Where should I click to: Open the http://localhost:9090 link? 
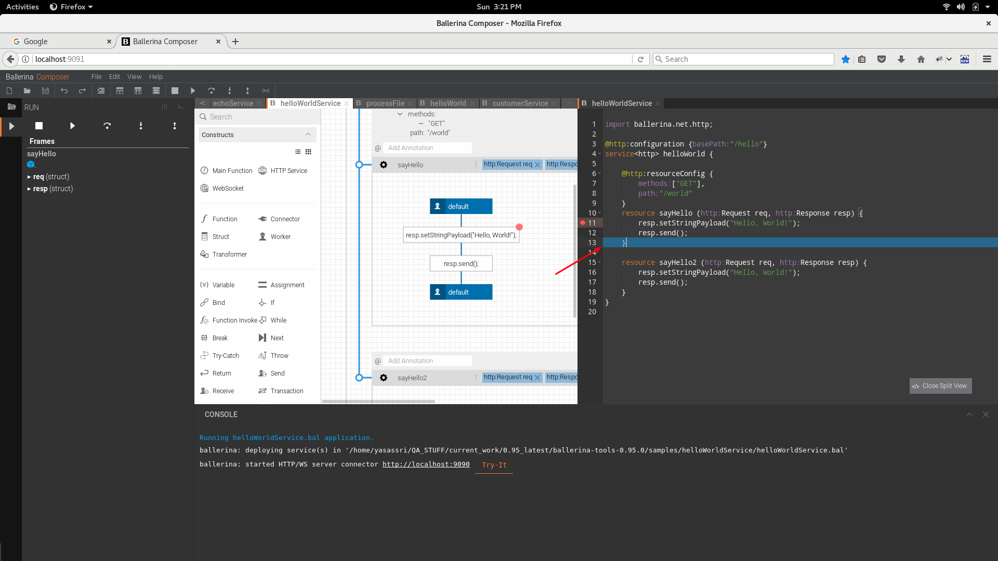[425, 464]
